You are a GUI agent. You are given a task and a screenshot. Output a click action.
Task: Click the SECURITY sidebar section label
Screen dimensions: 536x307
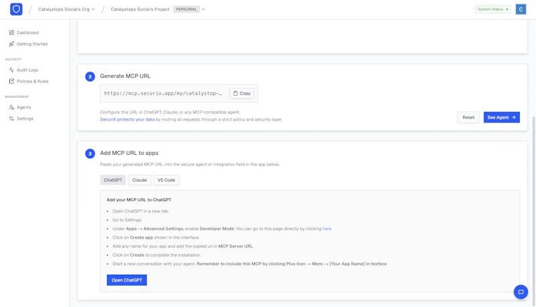coord(13,60)
